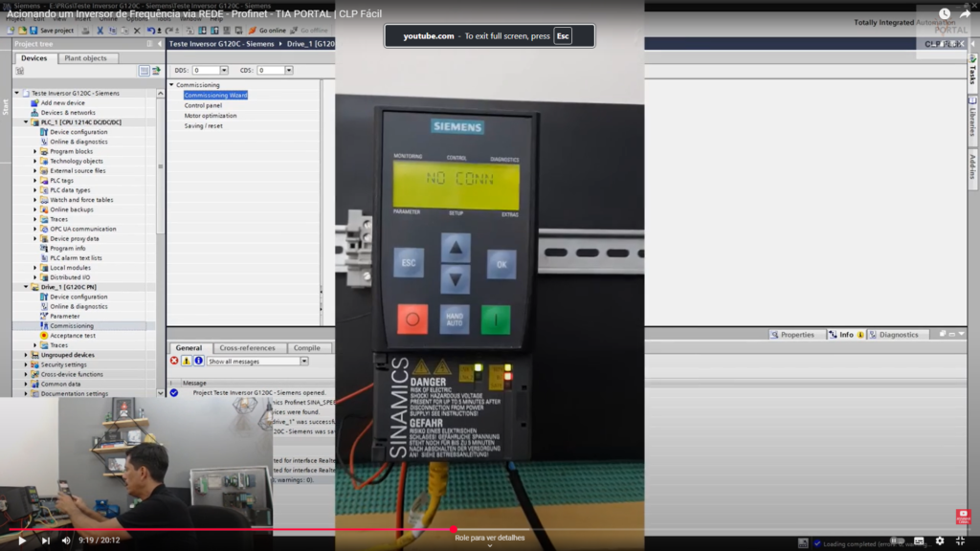Toggle error messages filter icon
The width and height of the screenshot is (980, 551).
point(174,361)
